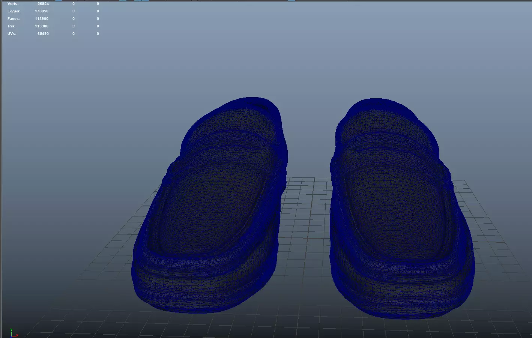Click the Tris label in HUD
Screen dimensions: 532x338
point(11,26)
